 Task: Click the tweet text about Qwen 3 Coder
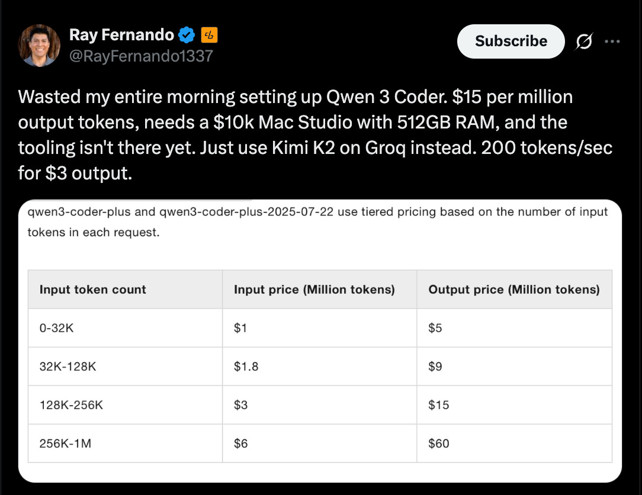point(315,135)
